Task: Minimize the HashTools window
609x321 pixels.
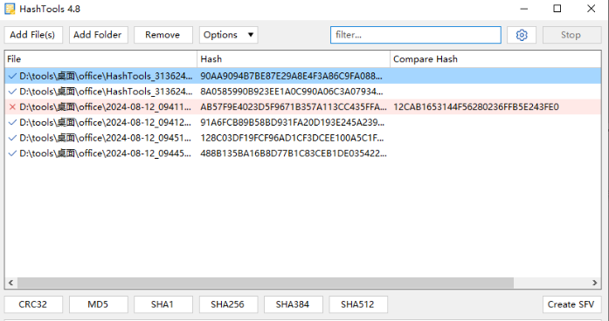Action: pos(524,9)
